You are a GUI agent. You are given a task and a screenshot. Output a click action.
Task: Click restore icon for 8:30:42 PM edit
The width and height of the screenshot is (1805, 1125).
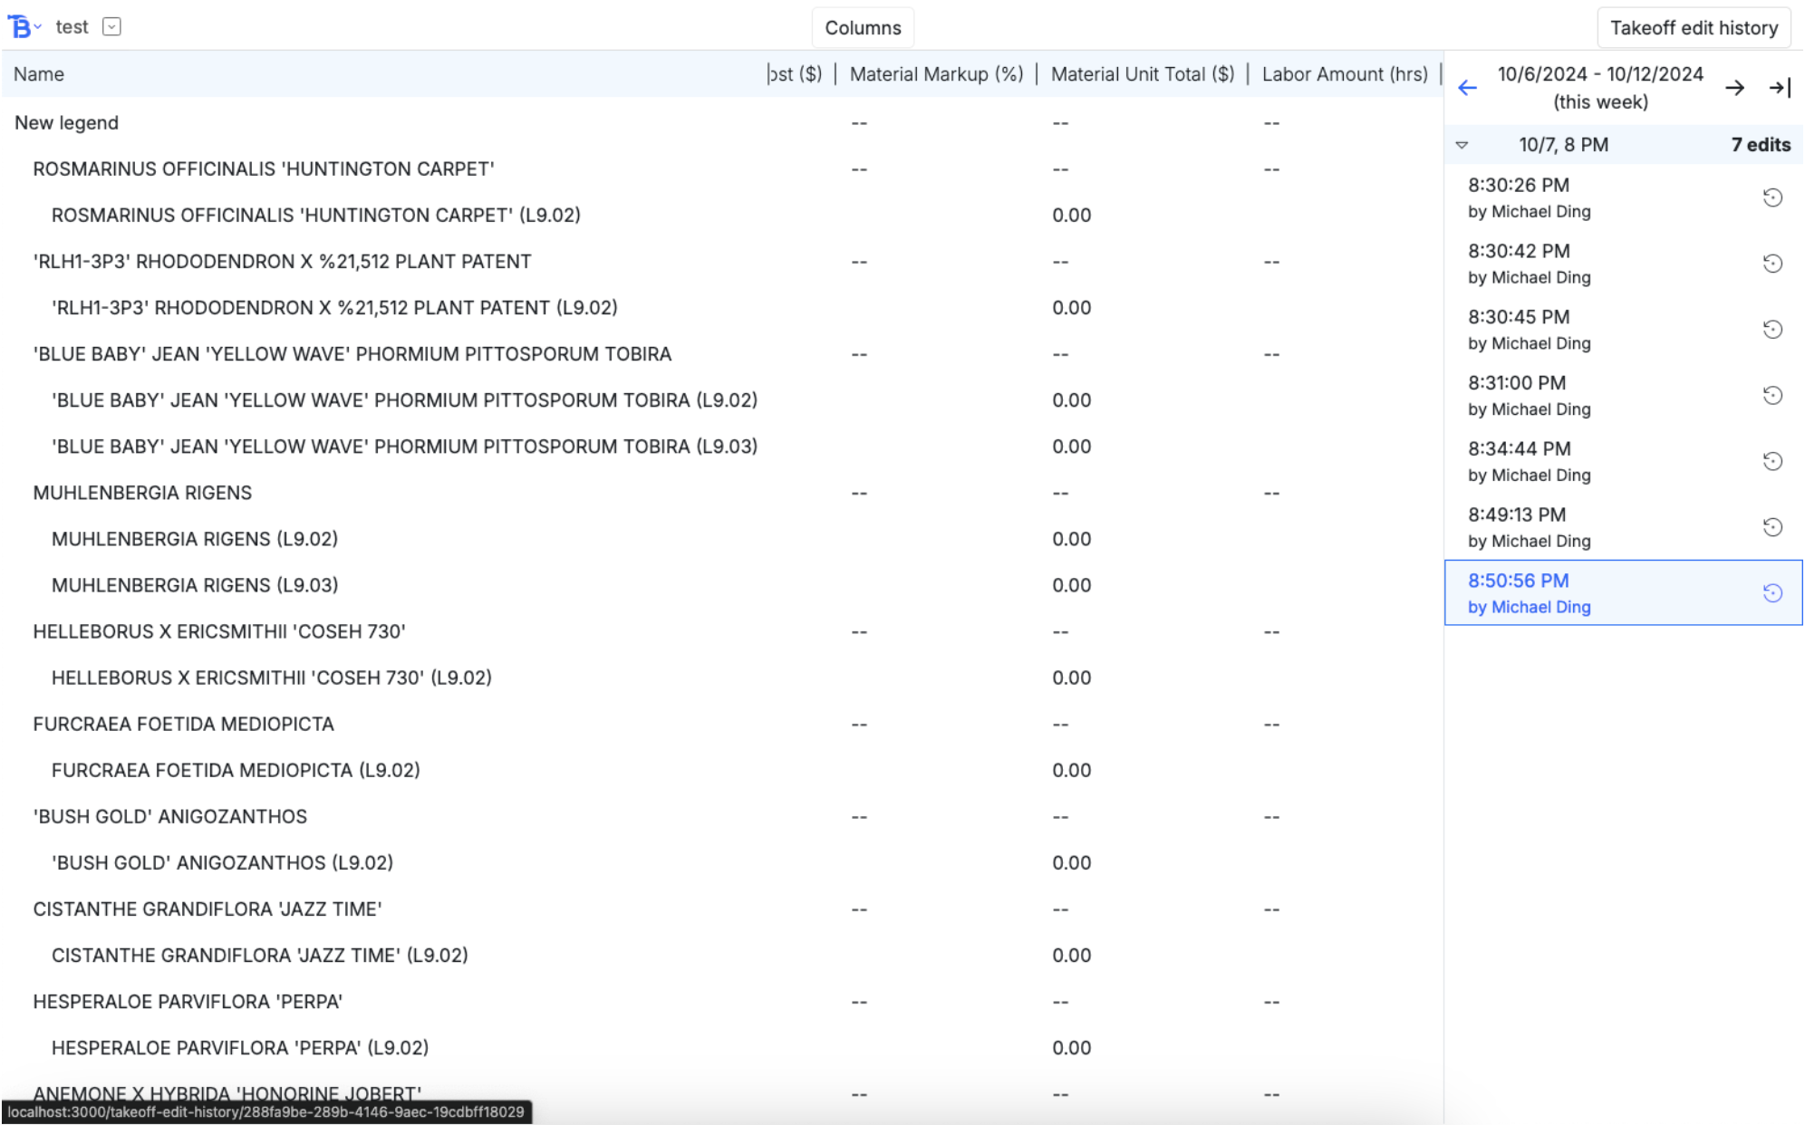[1772, 264]
